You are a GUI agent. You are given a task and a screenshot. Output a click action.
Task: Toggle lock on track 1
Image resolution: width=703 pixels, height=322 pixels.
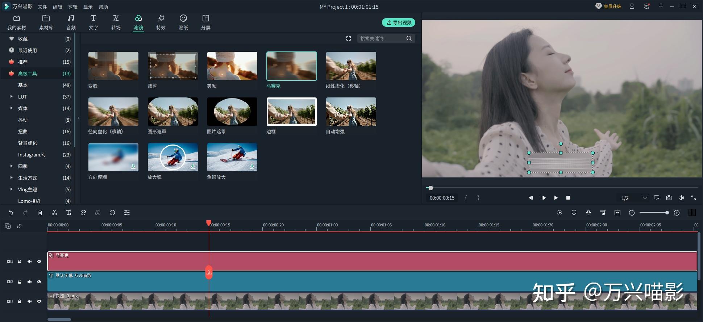pyautogui.click(x=20, y=301)
